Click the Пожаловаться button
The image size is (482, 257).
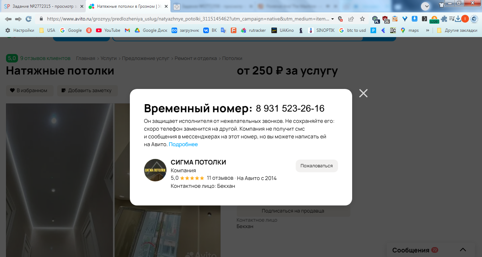317,166
